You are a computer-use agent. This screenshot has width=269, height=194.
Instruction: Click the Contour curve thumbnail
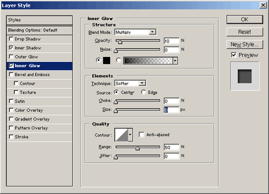click(121, 134)
